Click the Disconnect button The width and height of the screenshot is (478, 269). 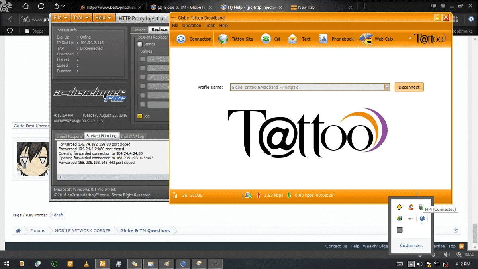409,87
